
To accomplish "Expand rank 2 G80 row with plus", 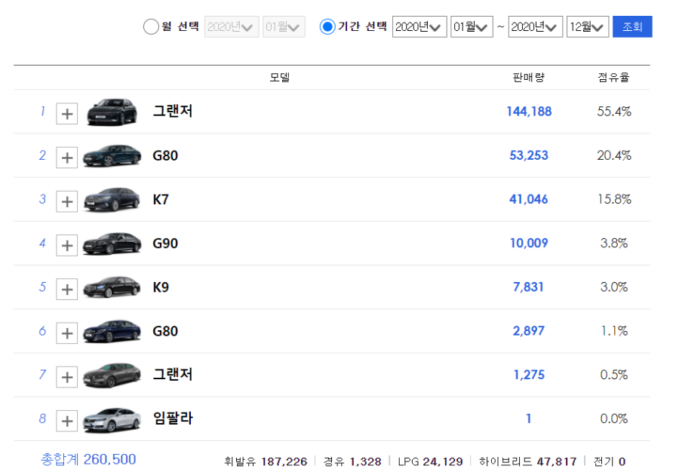I will pos(66,158).
